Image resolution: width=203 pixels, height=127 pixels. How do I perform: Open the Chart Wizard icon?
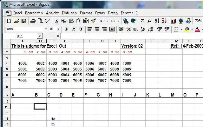click(173, 21)
